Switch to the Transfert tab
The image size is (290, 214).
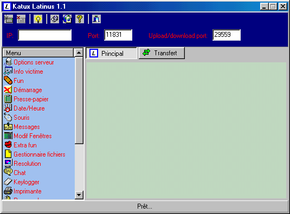point(162,53)
